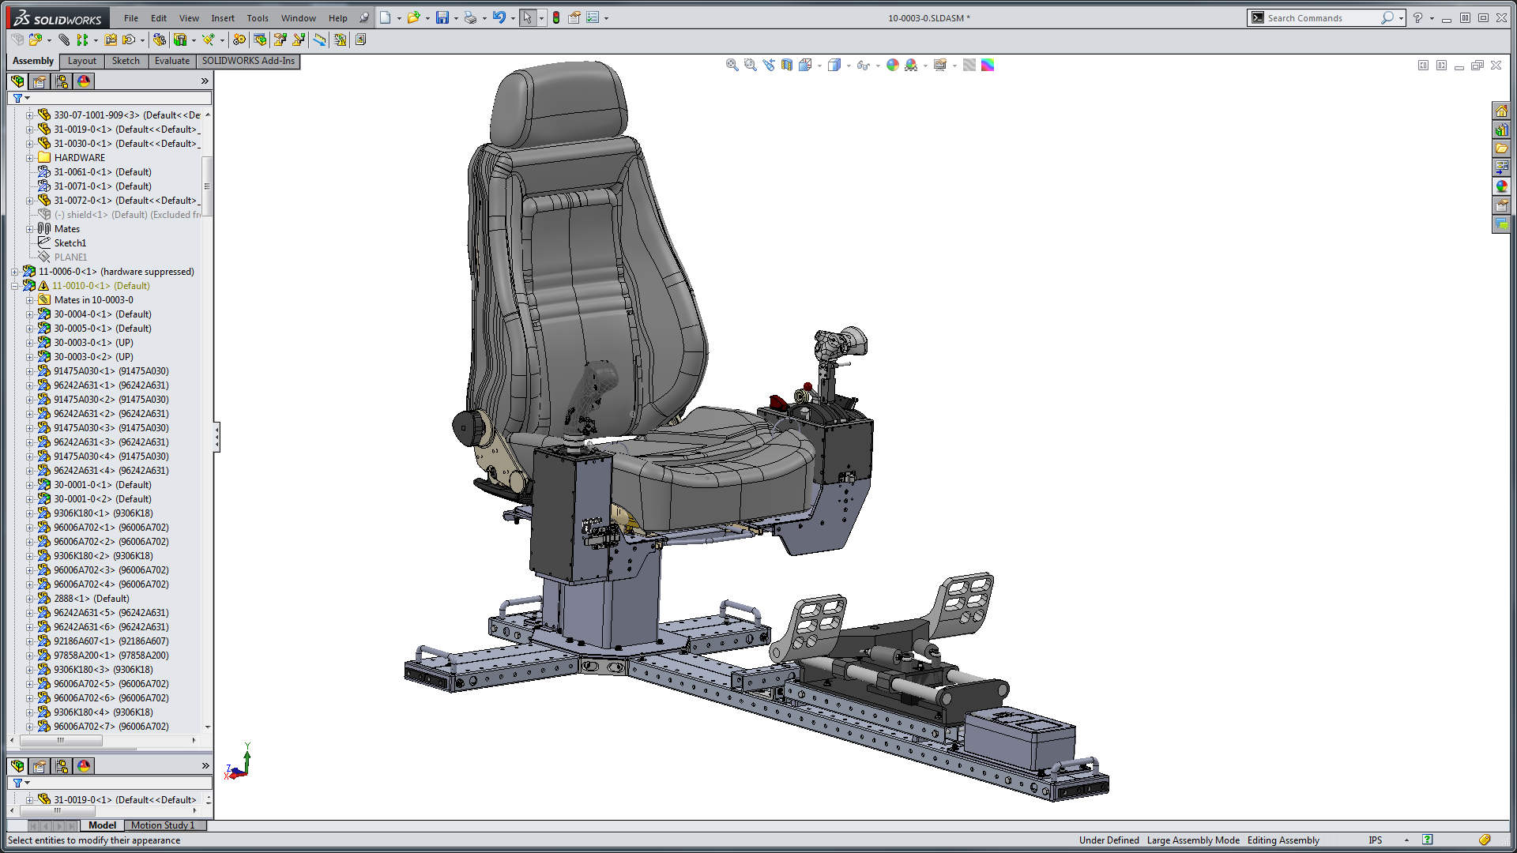1517x853 pixels.
Task: Click status bar tags icon
Action: pos(1485,840)
